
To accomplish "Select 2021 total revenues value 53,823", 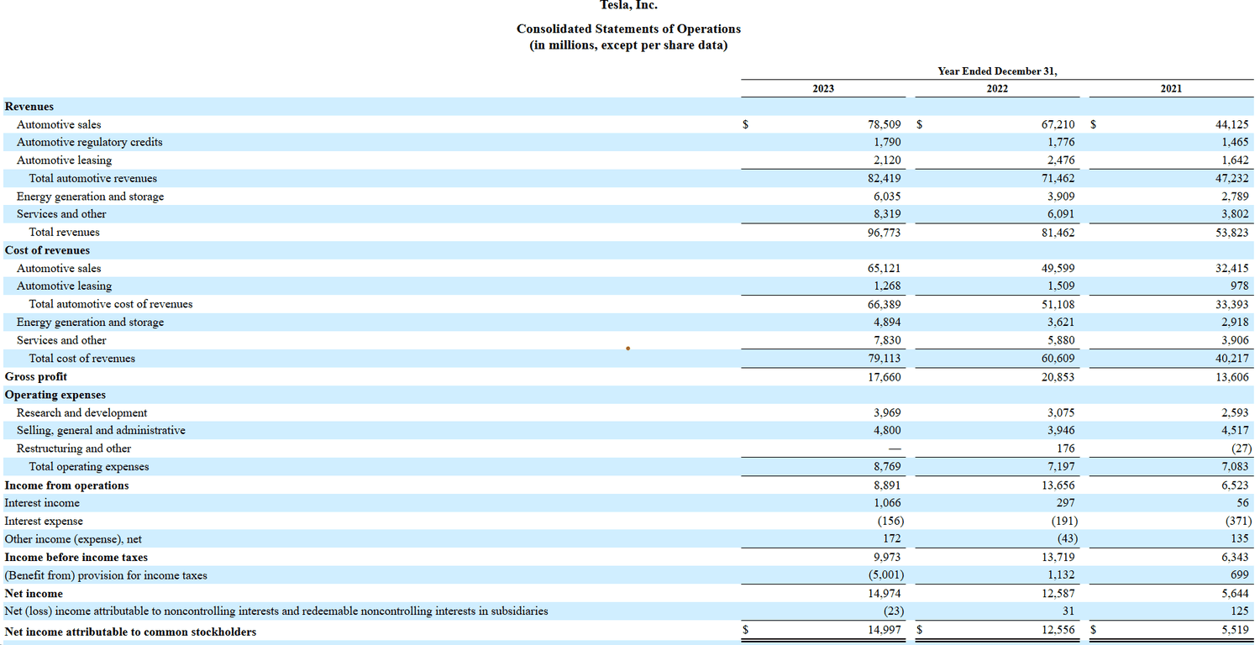I will coord(1231,233).
